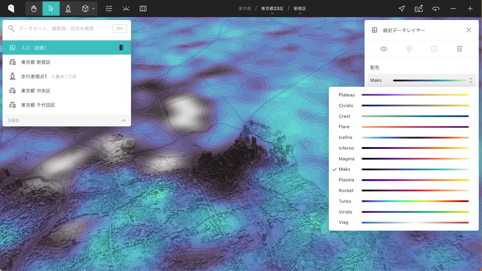The width and height of the screenshot is (482, 271).
Task: Open the base map selector
Action: point(143,9)
